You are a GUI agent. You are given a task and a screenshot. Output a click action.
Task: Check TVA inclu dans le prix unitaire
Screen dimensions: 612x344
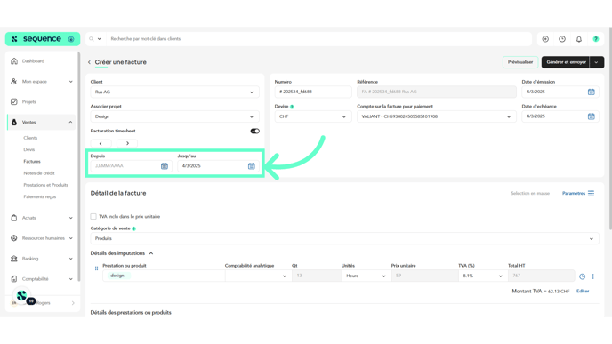coord(93,217)
